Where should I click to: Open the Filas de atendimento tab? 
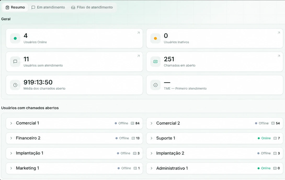92,8
